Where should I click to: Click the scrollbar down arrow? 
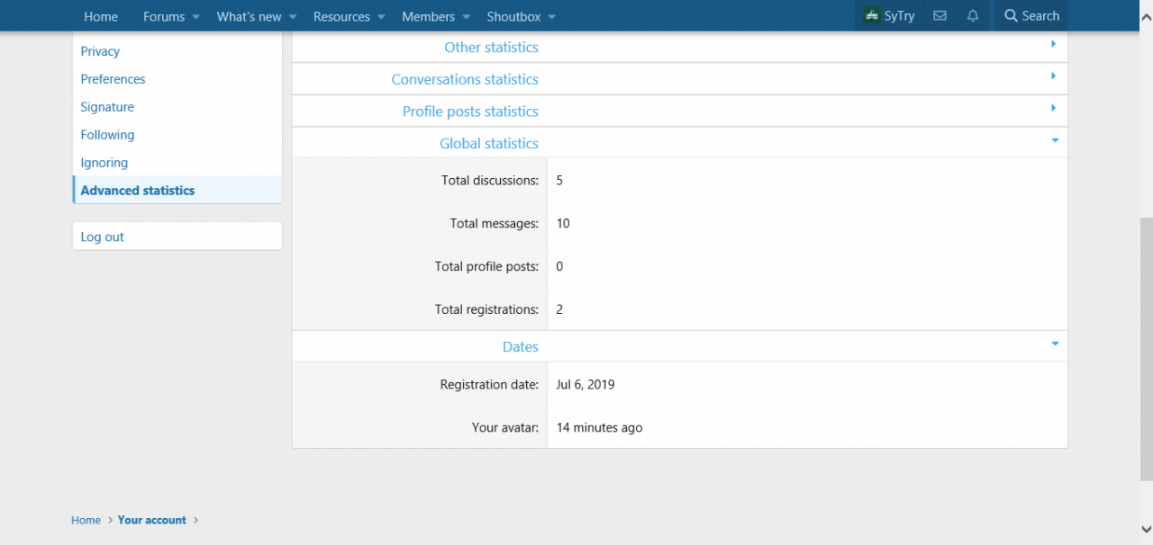tap(1146, 529)
